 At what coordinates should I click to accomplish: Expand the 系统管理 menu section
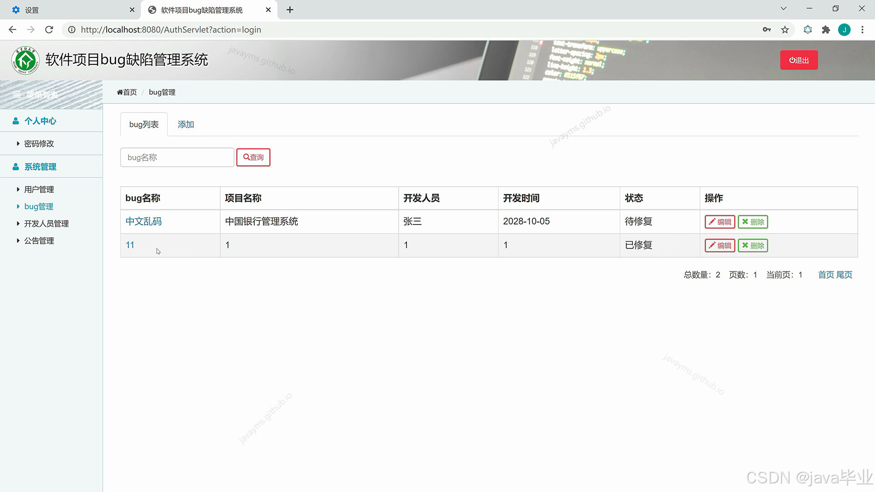[51, 167]
